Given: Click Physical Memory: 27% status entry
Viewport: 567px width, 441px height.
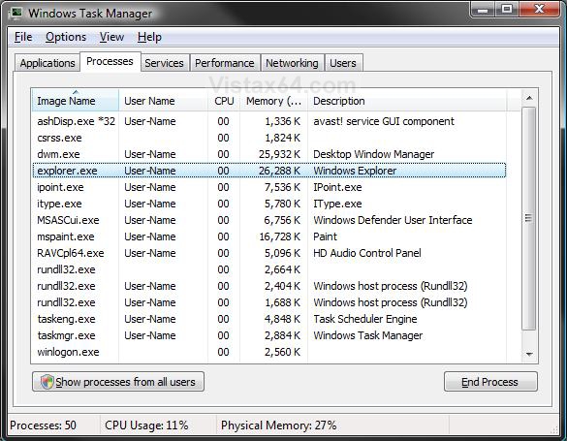Looking at the screenshot, I should pyautogui.click(x=278, y=425).
